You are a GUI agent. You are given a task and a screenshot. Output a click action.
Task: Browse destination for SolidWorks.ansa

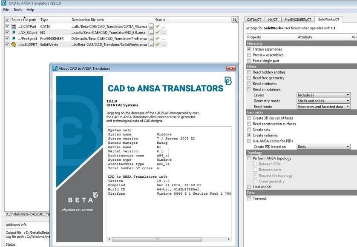coord(151,45)
